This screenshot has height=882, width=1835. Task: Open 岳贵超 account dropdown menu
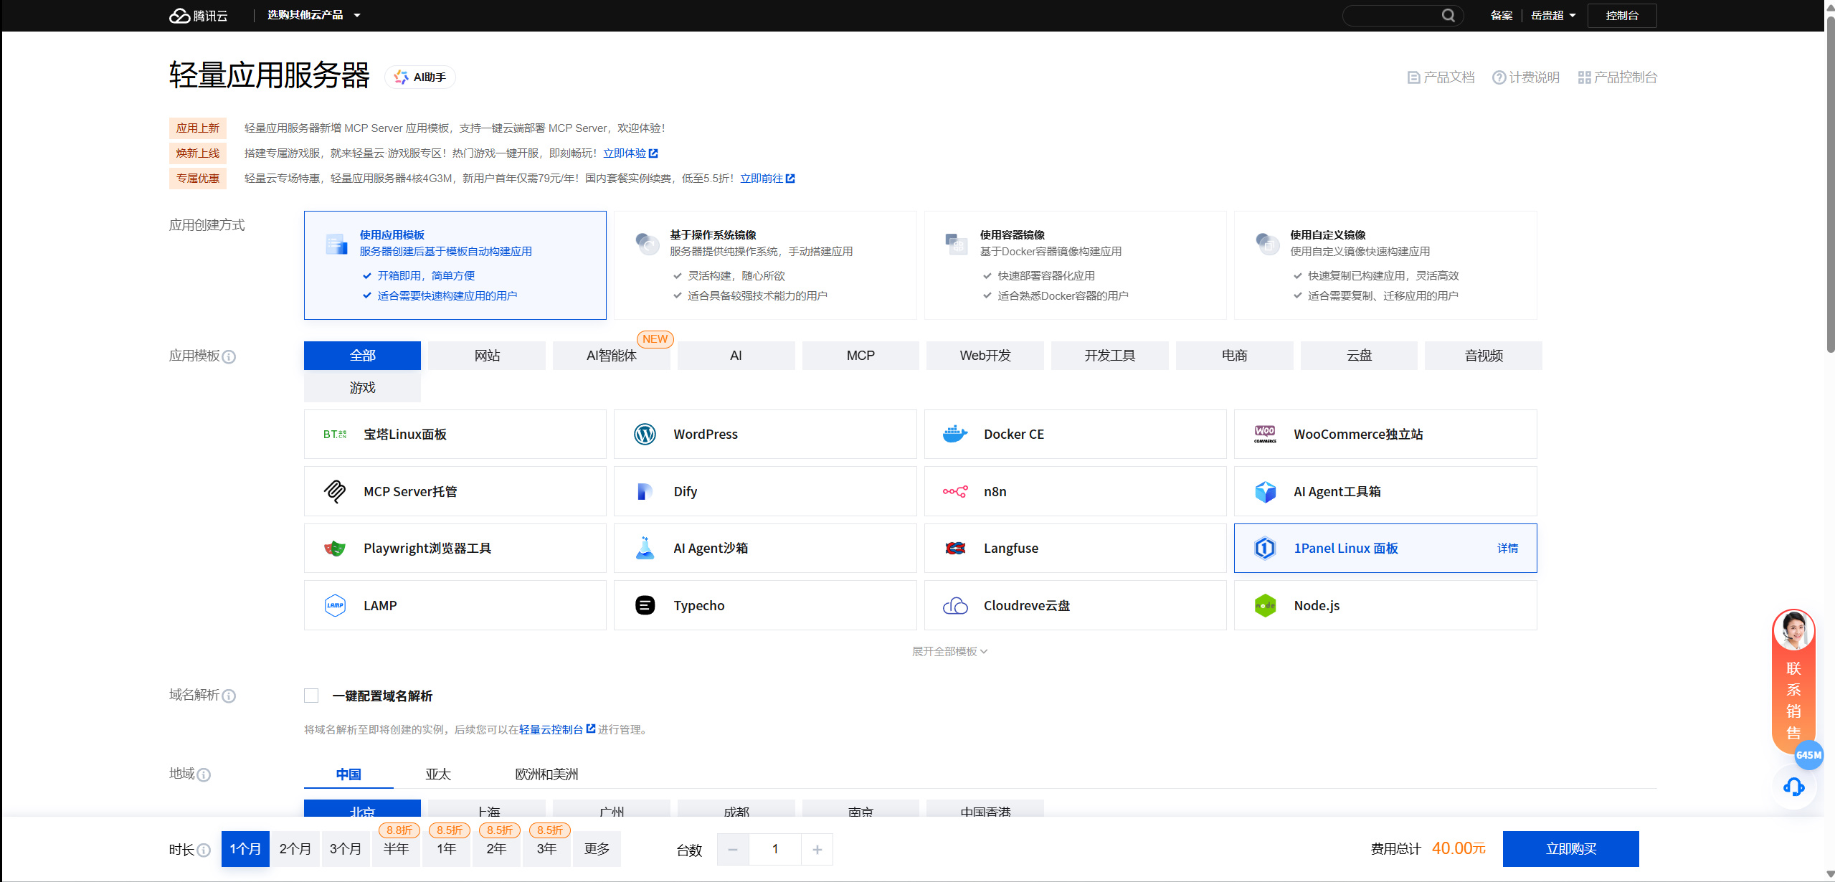pyautogui.click(x=1553, y=15)
